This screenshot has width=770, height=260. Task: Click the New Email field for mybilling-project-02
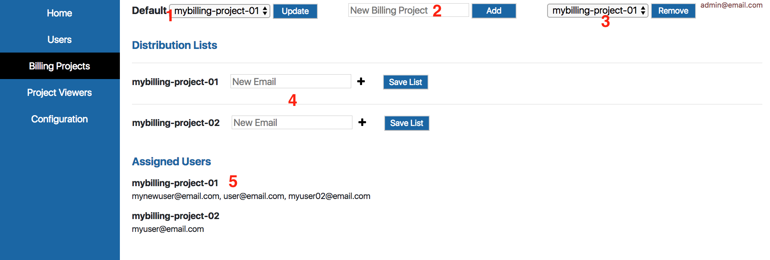[x=292, y=122]
